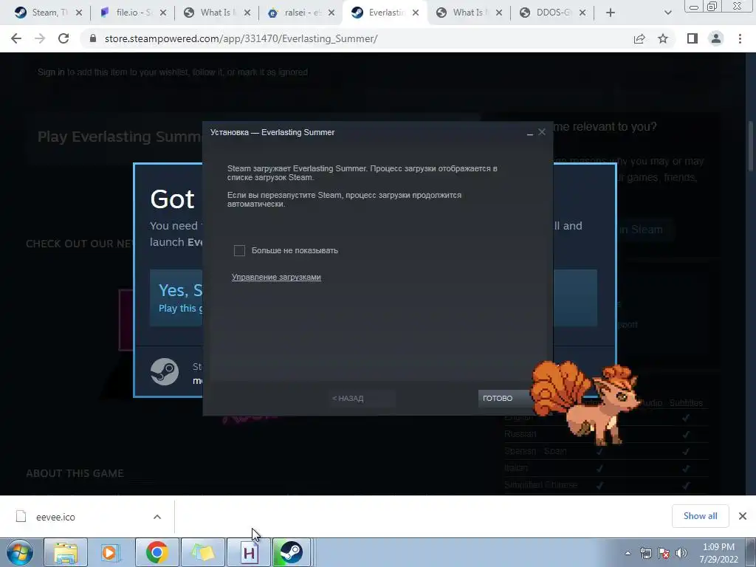This screenshot has width=756, height=567.
Task: Open the folders taskbar icon
Action: click(203, 552)
